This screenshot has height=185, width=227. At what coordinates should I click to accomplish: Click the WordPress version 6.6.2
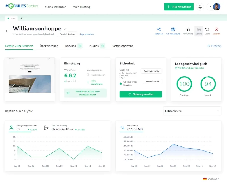coord(70,75)
